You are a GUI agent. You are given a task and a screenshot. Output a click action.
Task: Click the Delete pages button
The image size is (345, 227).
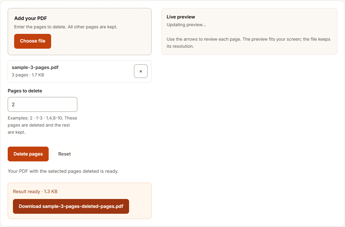[28, 154]
